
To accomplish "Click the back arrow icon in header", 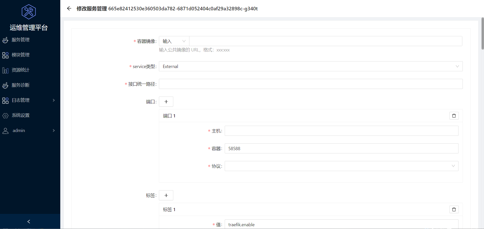I will (69, 9).
